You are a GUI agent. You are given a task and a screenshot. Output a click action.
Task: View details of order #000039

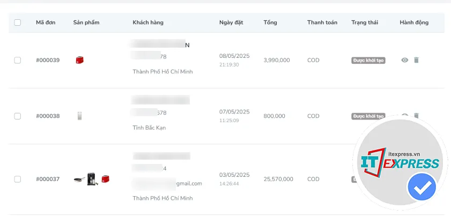[405, 60]
